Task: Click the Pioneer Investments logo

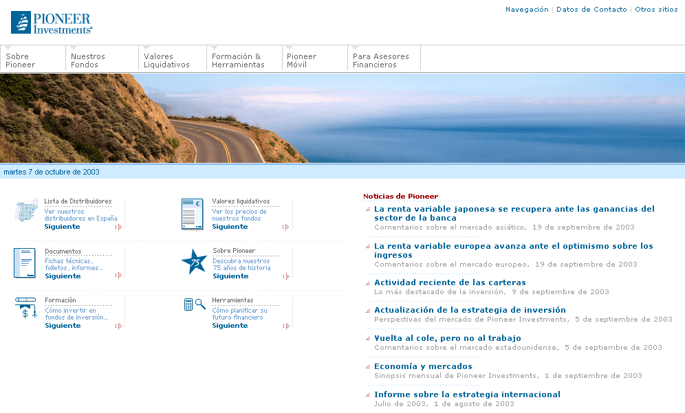Action: point(52,22)
